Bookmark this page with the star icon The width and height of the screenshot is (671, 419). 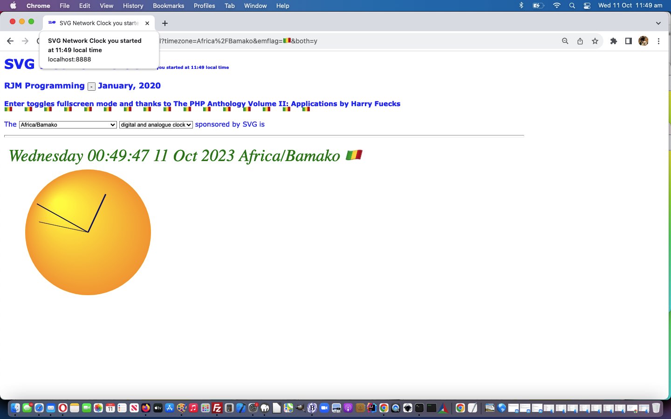coord(595,41)
